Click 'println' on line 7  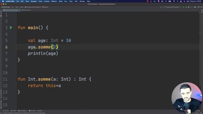click(x=37, y=54)
